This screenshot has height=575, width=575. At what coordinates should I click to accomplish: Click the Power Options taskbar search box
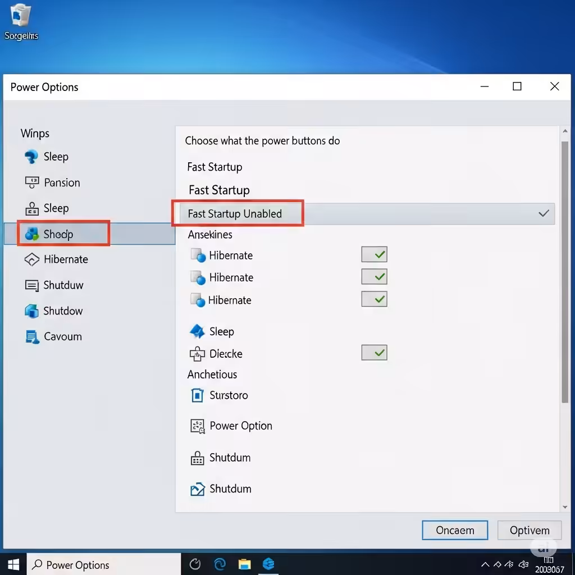click(104, 565)
